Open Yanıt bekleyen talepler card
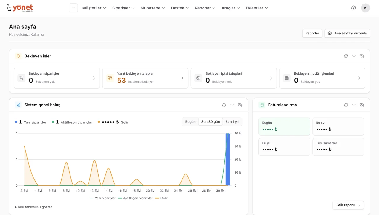 [x=145, y=78]
